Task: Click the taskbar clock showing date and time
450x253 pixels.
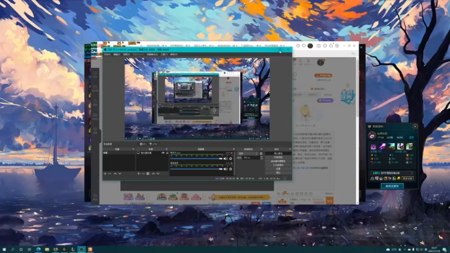Action: (434, 250)
